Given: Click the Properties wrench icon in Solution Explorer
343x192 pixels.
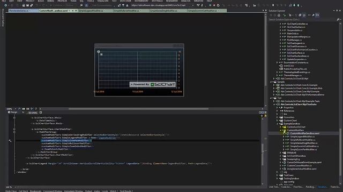Looking at the screenshot, I should pyautogui.click(x=313, y=15).
